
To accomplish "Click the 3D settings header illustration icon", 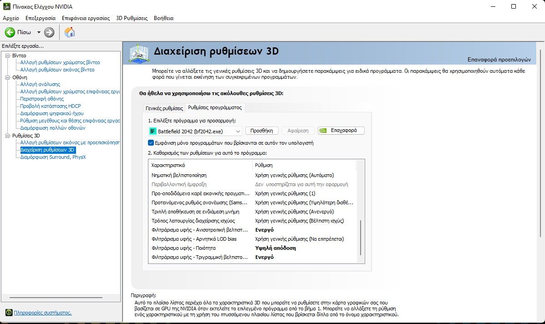I will click(139, 53).
